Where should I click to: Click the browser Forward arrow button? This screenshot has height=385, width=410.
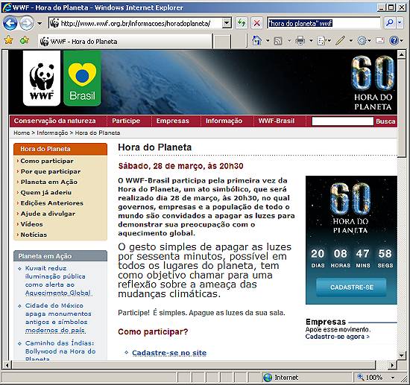coord(26,23)
